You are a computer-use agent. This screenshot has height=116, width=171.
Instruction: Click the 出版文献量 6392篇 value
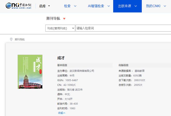pyautogui.click(x=137, y=75)
